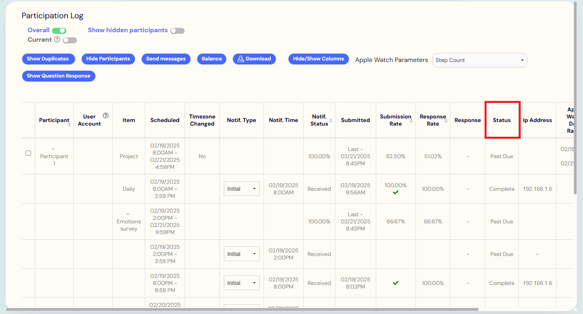Sort by Response Rate column arrows

(x=446, y=120)
